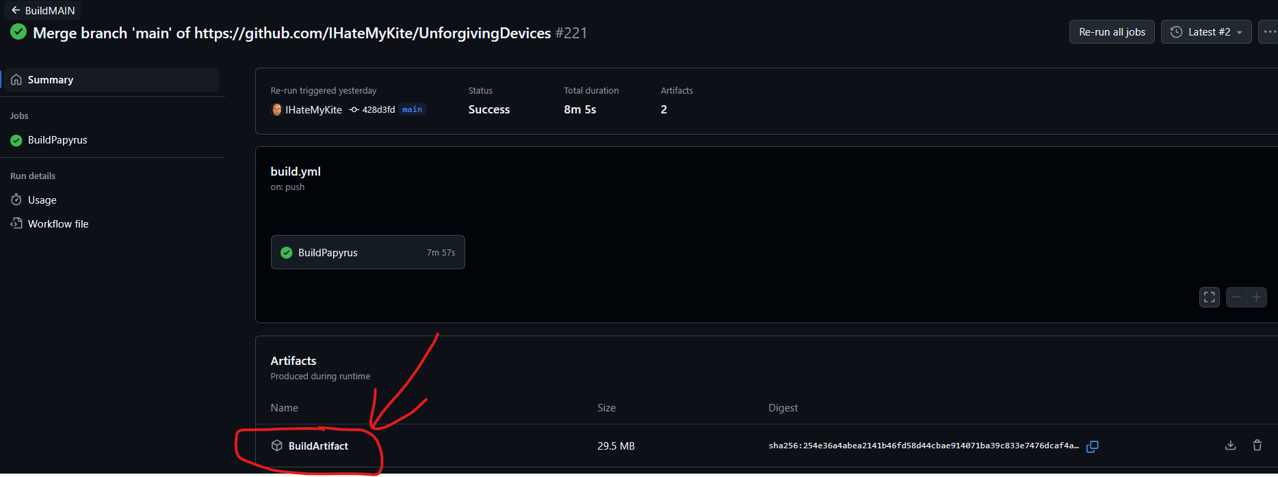This screenshot has height=477, width=1278.
Task: Download the BuildArtifact artifact
Action: pos(1231,446)
